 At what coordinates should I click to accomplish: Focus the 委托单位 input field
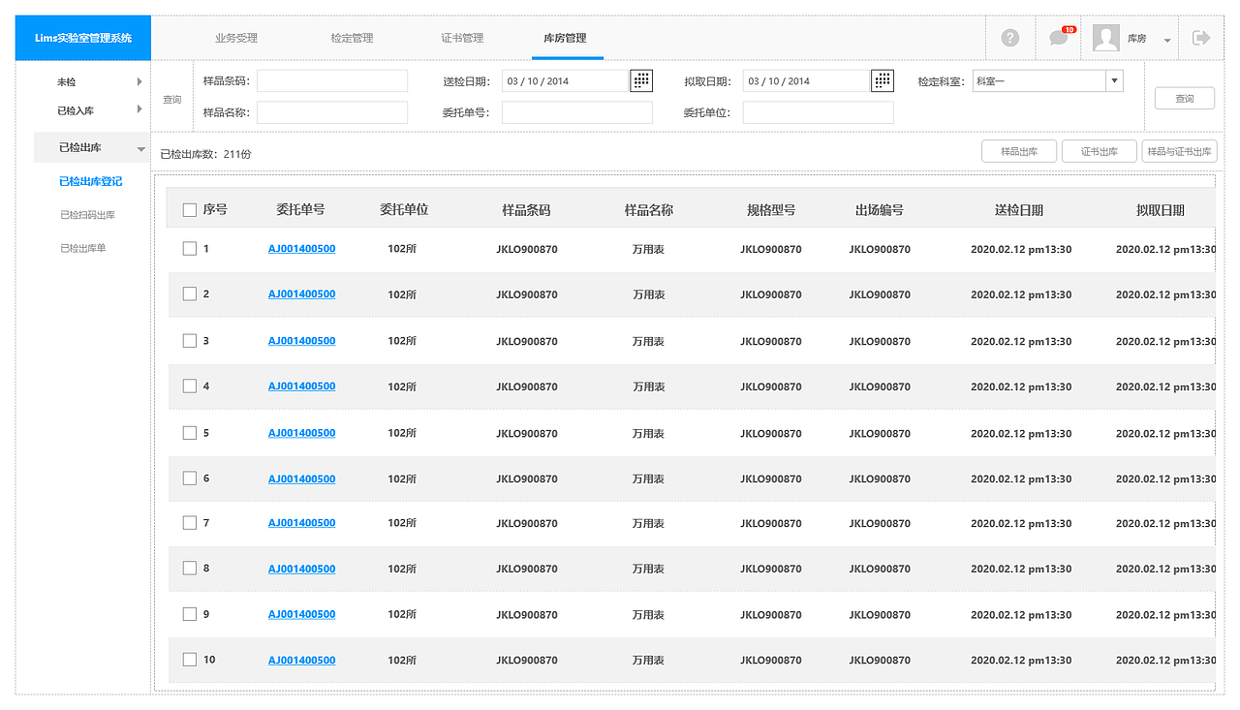coord(819,112)
